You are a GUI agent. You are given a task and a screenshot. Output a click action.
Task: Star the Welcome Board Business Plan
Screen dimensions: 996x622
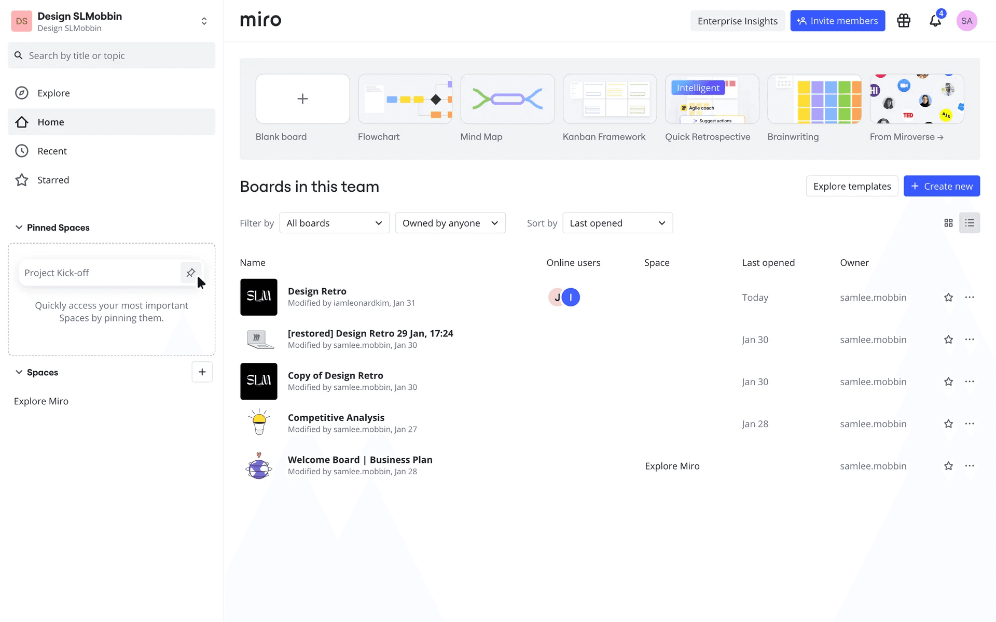tap(948, 466)
